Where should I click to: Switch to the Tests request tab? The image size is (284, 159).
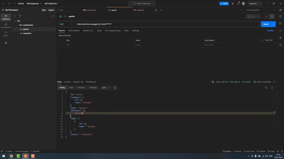point(126,30)
